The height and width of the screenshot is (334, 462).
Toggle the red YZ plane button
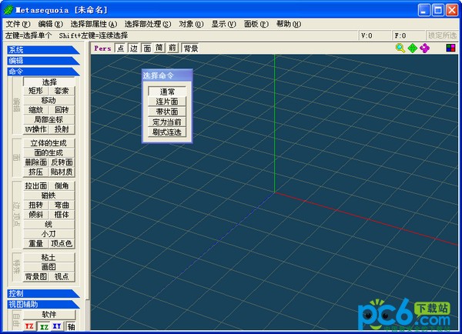[x=29, y=326]
